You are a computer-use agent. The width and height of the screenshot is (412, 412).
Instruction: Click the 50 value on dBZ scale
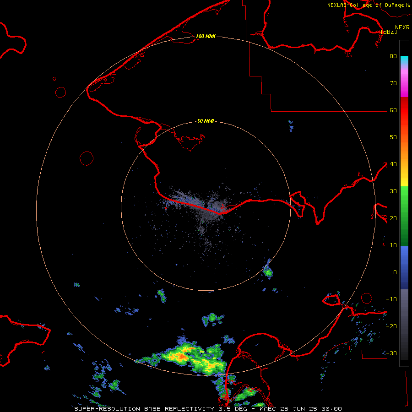(x=393, y=137)
